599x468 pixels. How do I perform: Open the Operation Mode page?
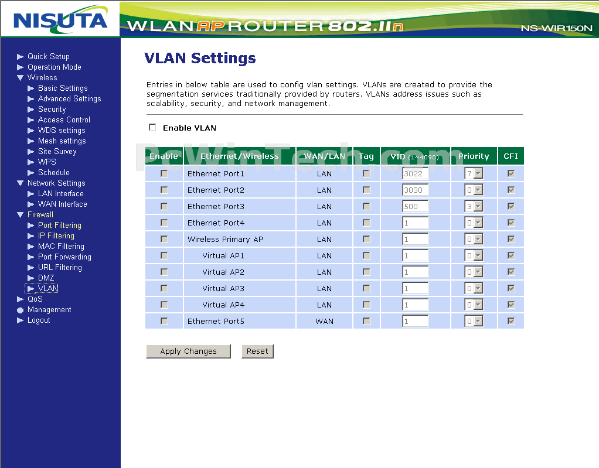click(x=55, y=67)
